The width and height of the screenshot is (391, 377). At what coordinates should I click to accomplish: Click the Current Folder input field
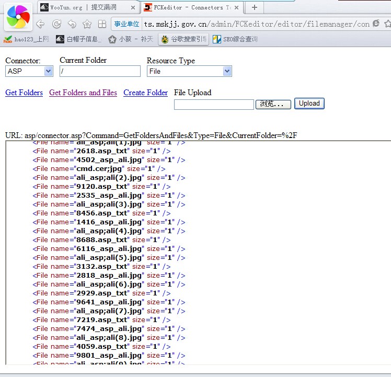(100, 71)
